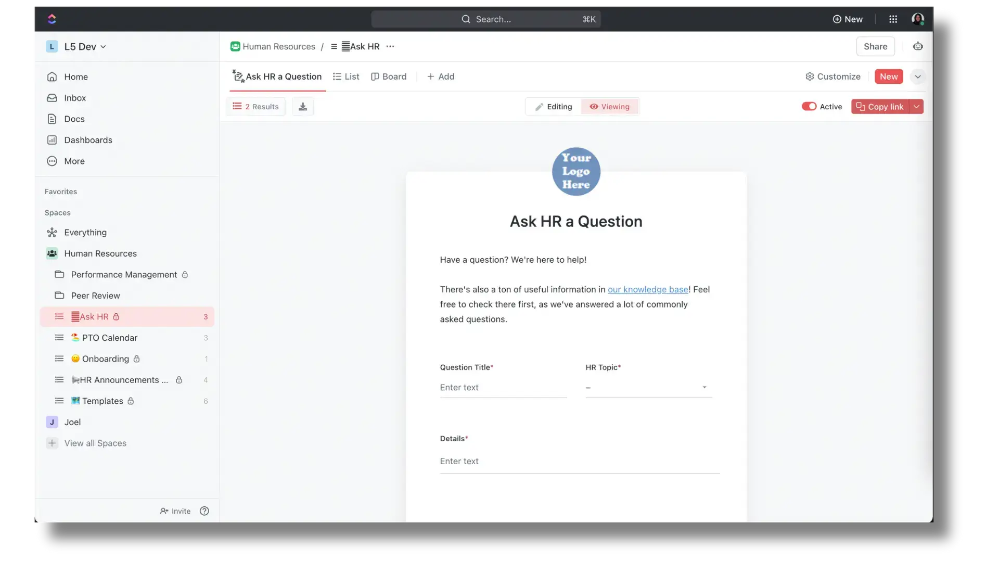
Task: Click the download responses icon
Action: 303,107
